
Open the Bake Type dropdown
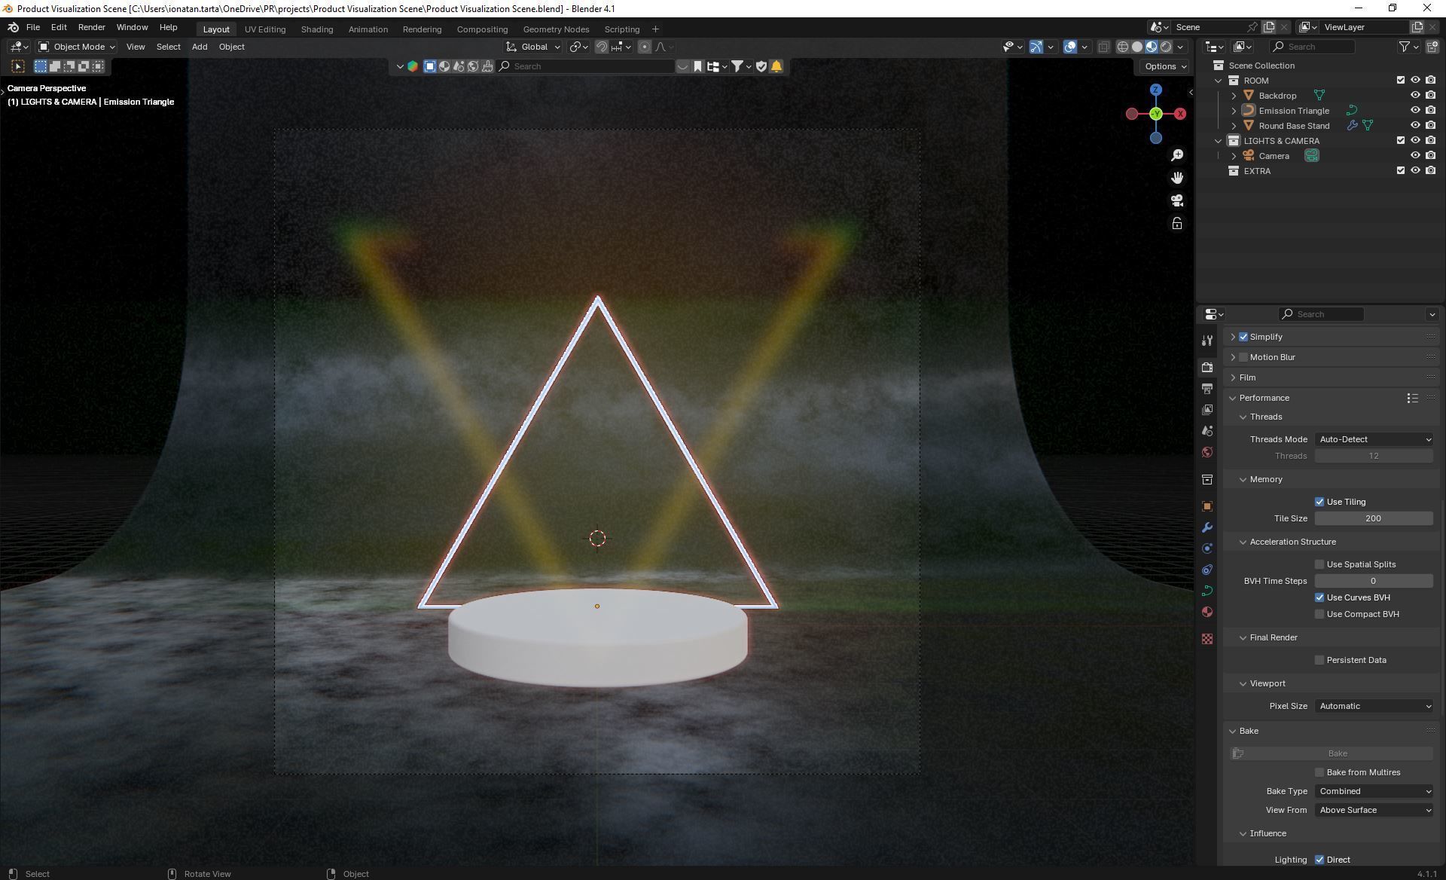pyautogui.click(x=1374, y=791)
